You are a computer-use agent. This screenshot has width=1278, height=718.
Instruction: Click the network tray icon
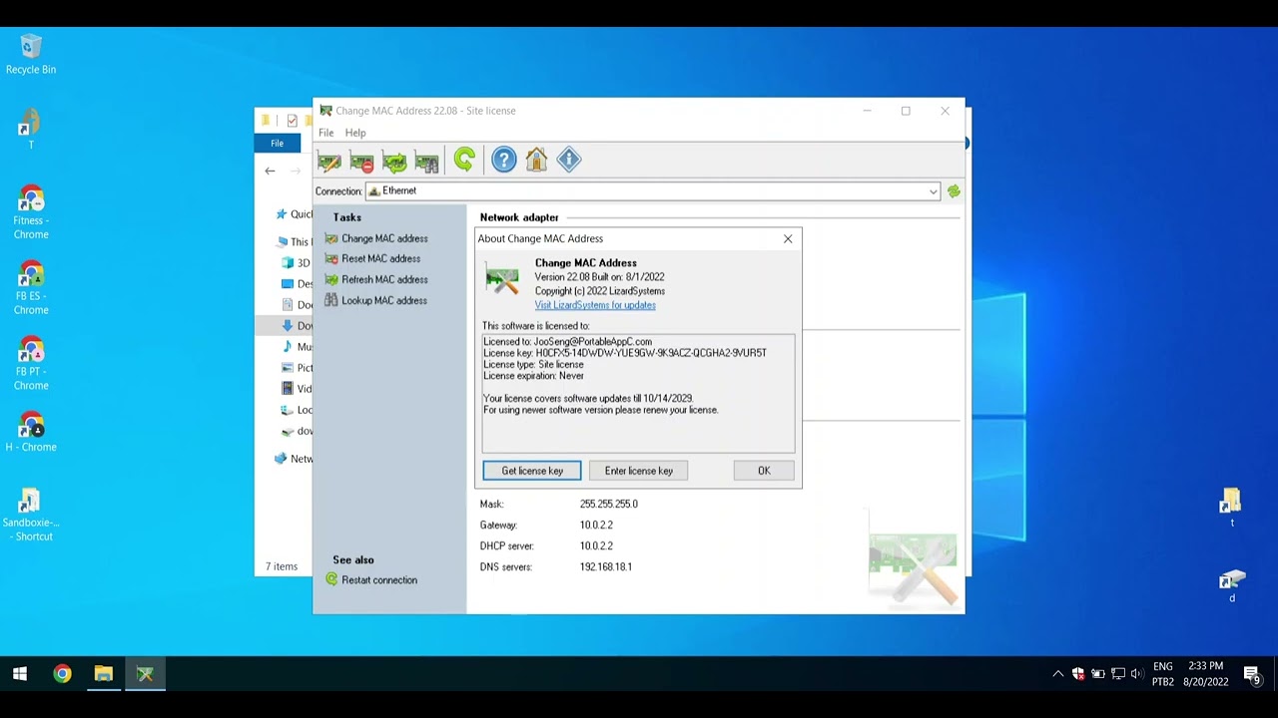pos(1117,674)
